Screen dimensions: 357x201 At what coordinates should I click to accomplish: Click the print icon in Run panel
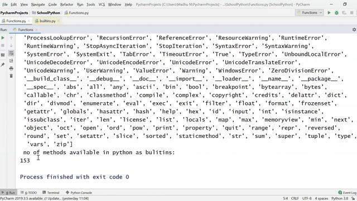click(11, 68)
